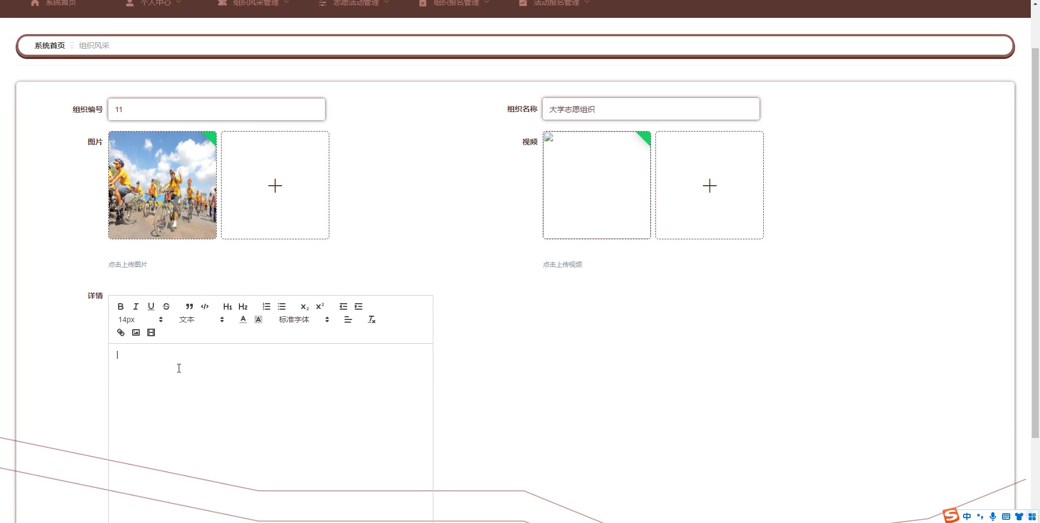Insert a video into editor content

pos(151,332)
